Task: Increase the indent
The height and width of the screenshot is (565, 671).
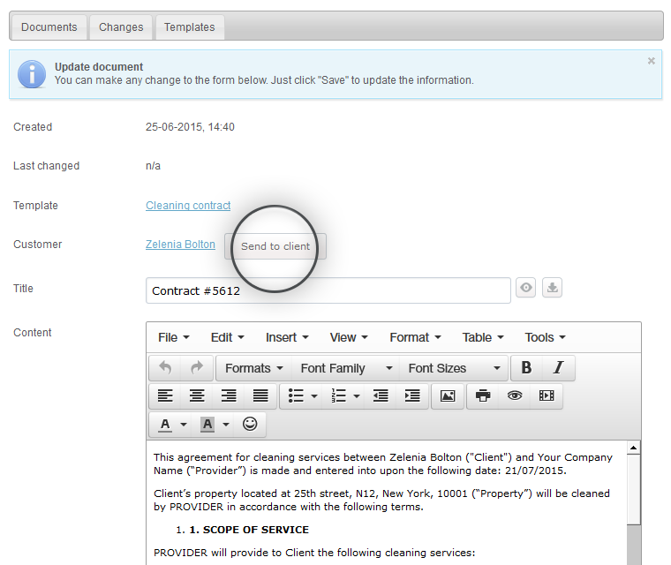Action: tap(412, 395)
